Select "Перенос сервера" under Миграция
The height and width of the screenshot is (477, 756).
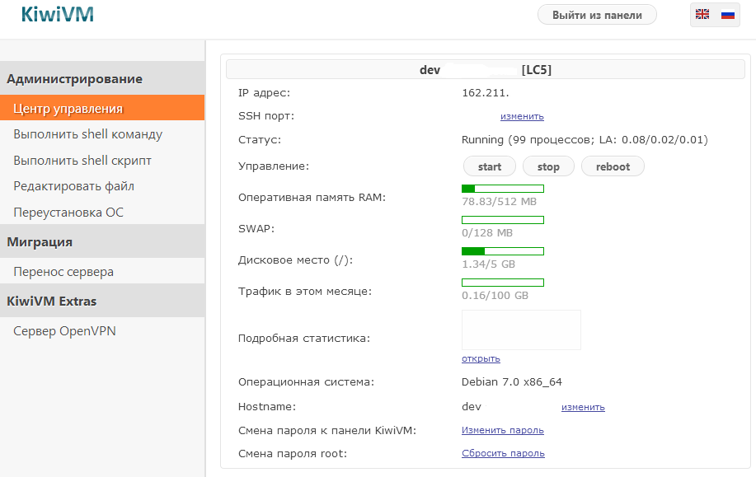click(63, 272)
